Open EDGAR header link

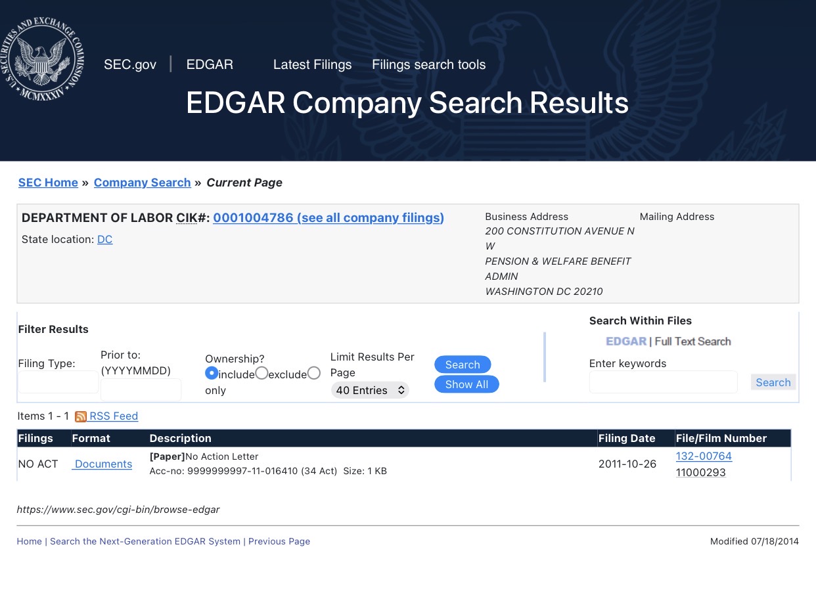[x=210, y=64]
